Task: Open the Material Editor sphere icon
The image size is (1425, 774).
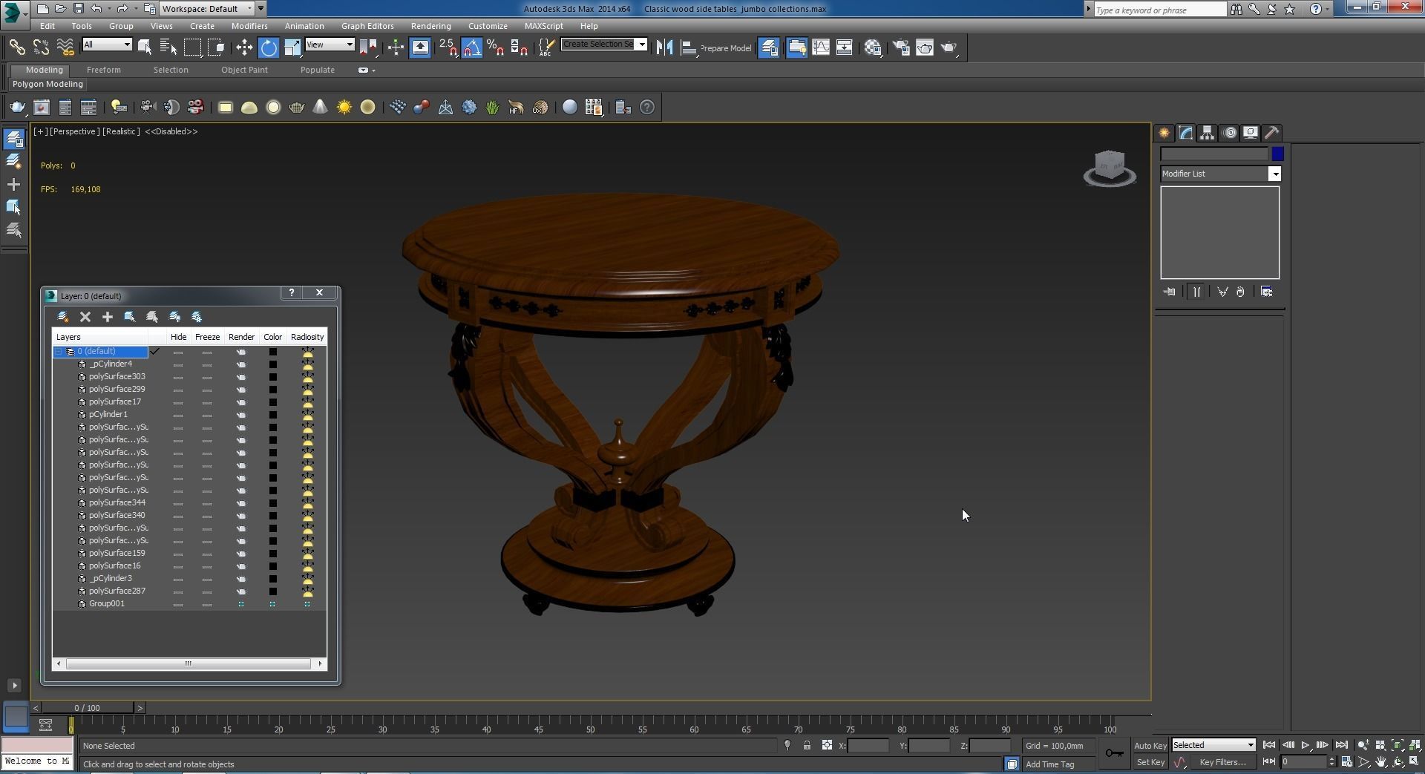Action: [x=873, y=47]
